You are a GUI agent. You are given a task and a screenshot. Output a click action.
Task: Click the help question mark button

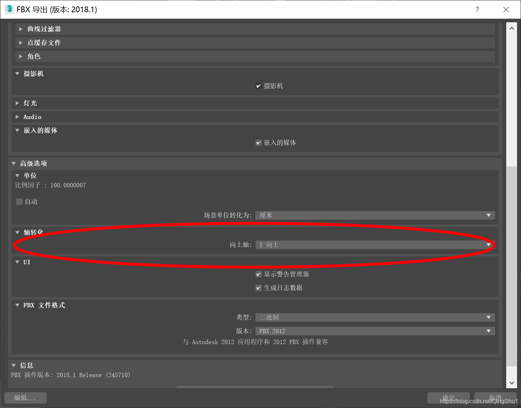click(x=477, y=10)
